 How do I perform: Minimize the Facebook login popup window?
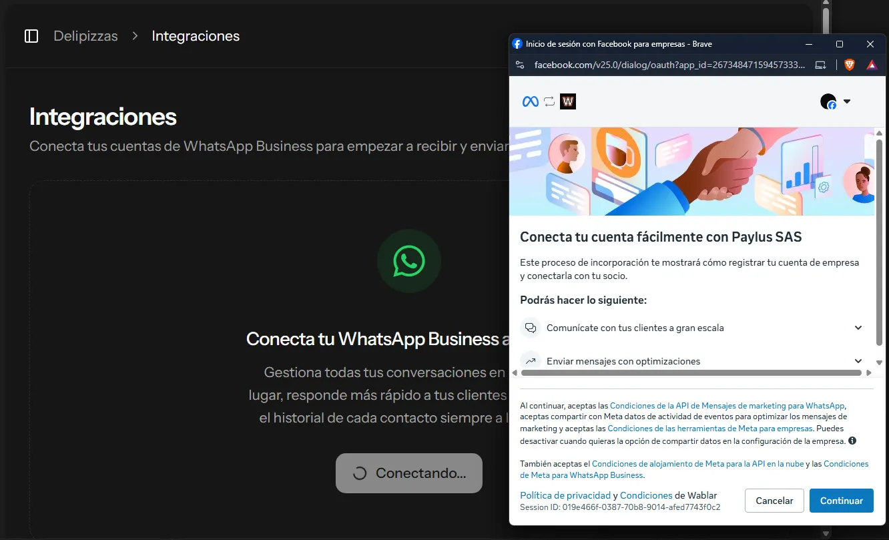pyautogui.click(x=809, y=44)
